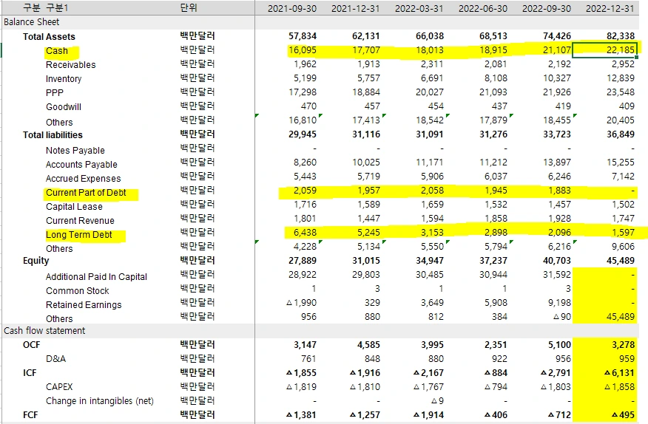
Task: Select the PPP row label
Action: click(55, 93)
